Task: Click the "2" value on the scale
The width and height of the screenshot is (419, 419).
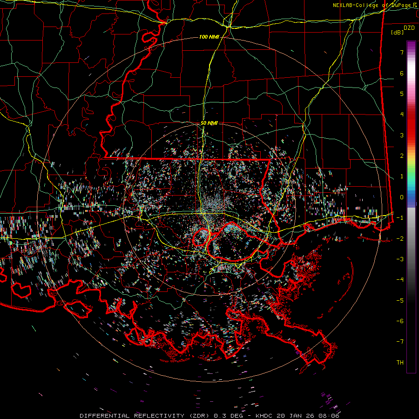Action: pyautogui.click(x=402, y=156)
